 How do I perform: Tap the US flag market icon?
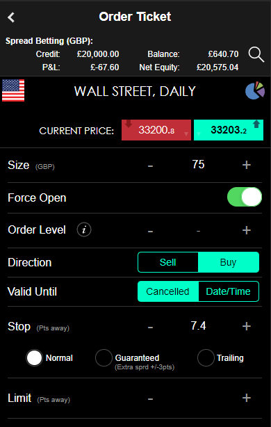13,90
